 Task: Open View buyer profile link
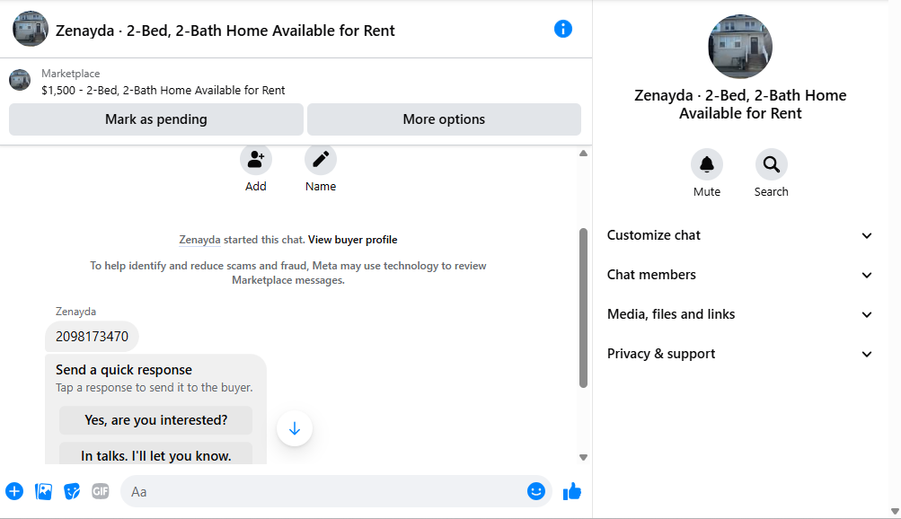point(353,240)
